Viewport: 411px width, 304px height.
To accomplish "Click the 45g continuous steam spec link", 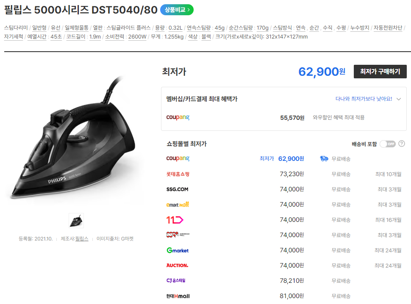I will (x=219, y=28).
